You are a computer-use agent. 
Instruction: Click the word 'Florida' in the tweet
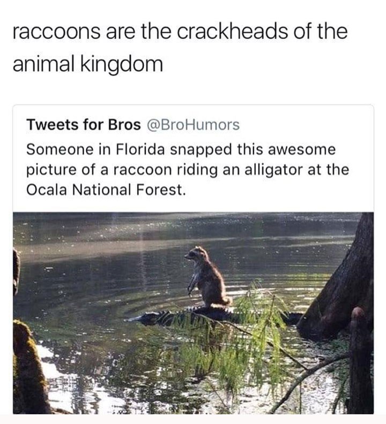(x=140, y=149)
